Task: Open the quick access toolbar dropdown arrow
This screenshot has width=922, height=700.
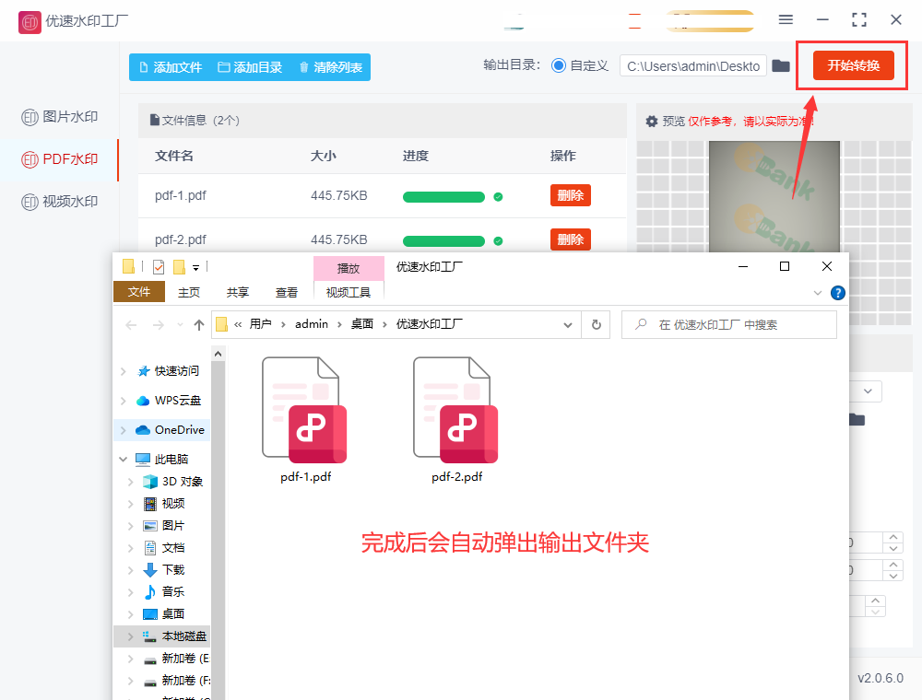Action: pos(195,268)
